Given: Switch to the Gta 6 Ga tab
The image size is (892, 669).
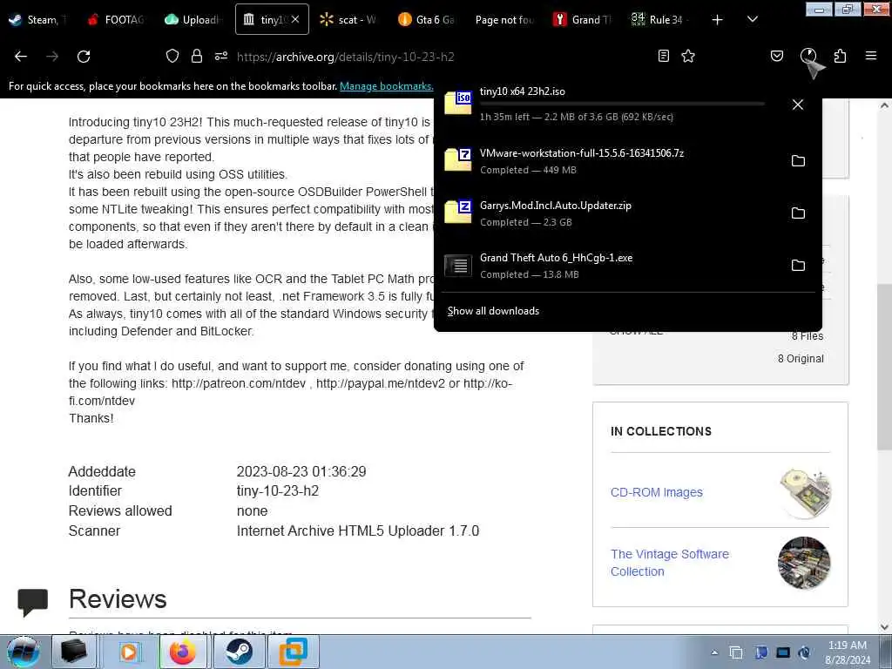Looking at the screenshot, I should tap(427, 20).
